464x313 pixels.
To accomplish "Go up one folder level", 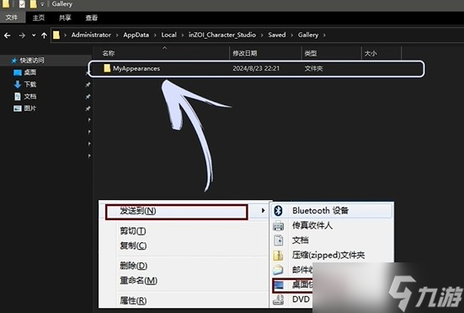I will tap(44, 35).
